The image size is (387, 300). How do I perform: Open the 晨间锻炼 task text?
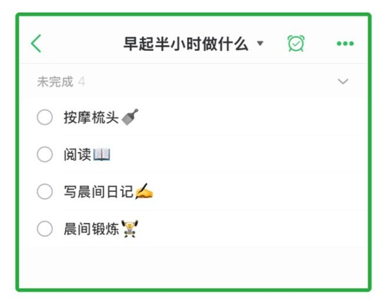pyautogui.click(x=92, y=229)
